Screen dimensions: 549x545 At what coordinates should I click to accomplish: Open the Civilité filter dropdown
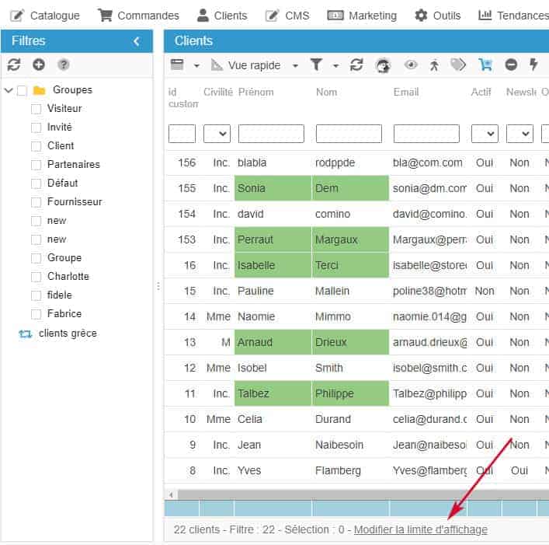click(217, 134)
